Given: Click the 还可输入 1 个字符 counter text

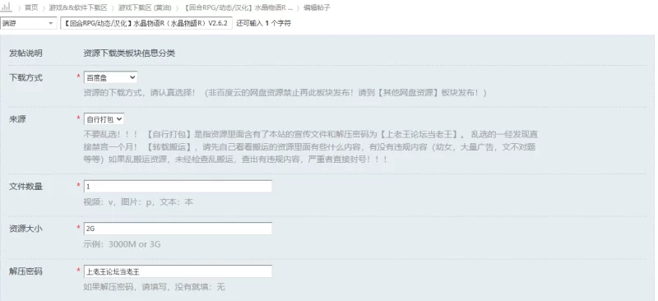Looking at the screenshot, I should click(263, 23).
